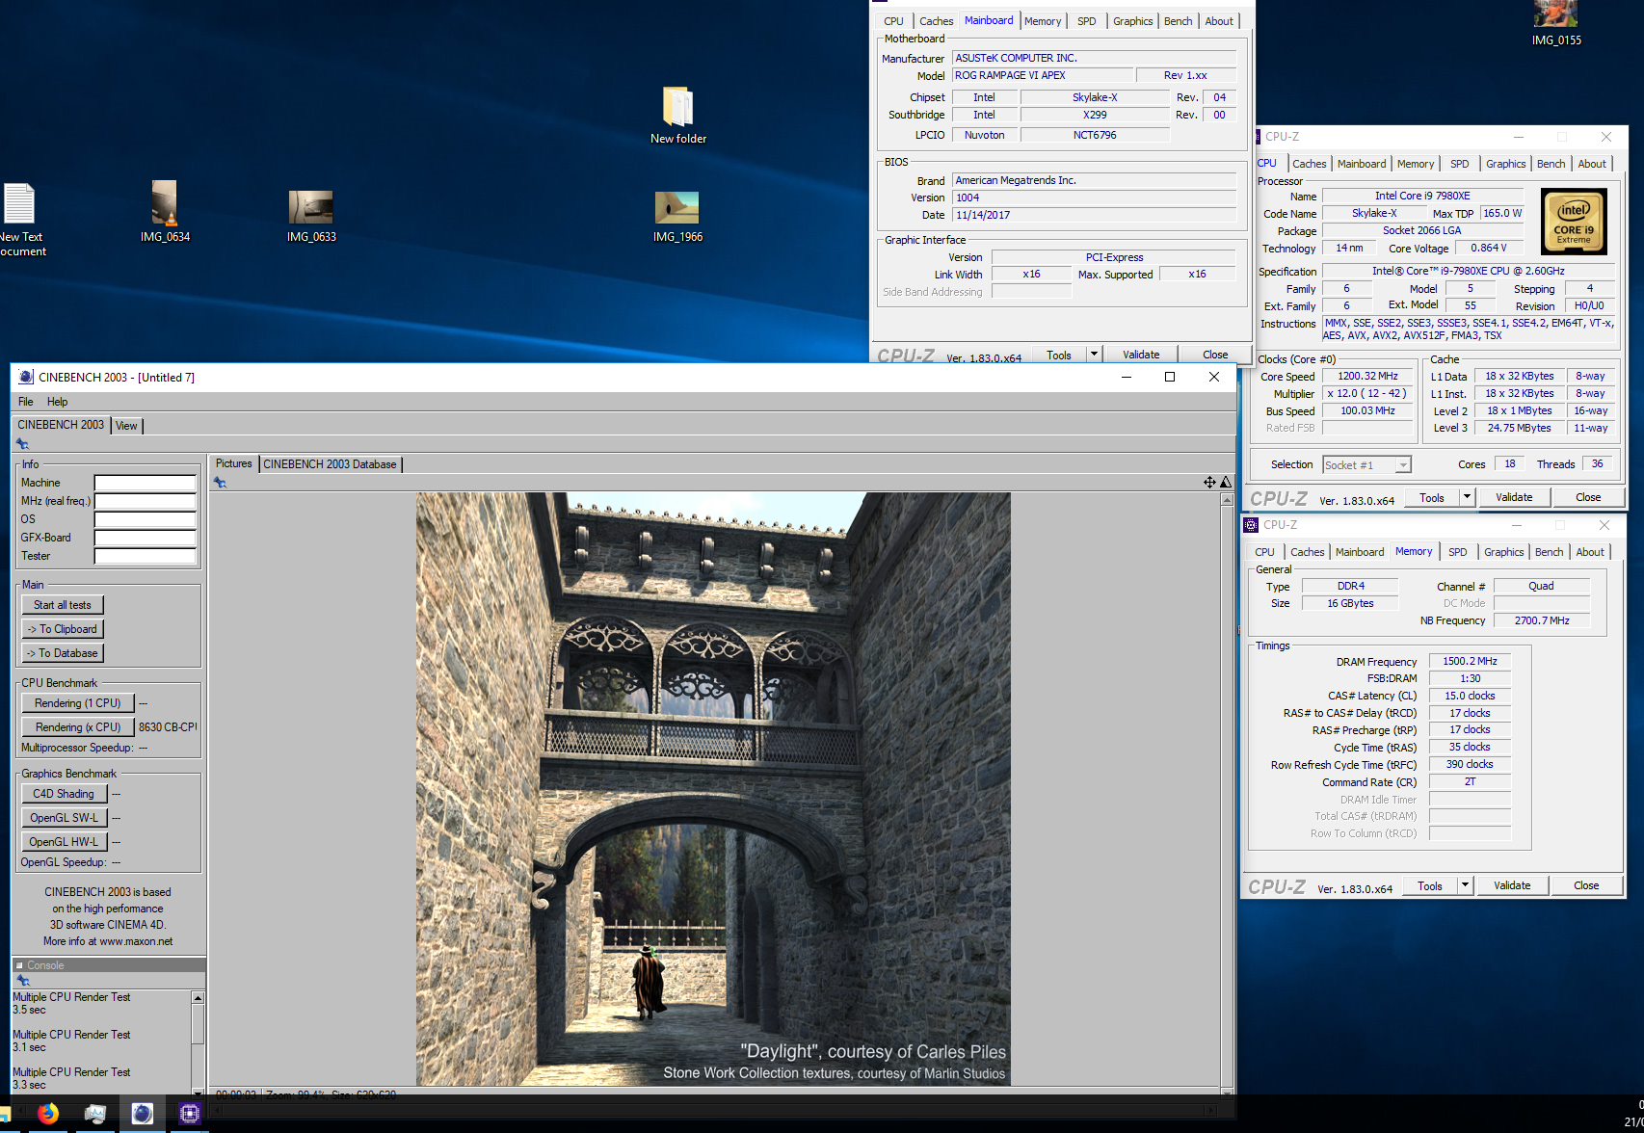1644x1133 pixels.
Task: Open Tools dropdown arrow in Mainboard CPU-Z window
Action: click(1094, 355)
